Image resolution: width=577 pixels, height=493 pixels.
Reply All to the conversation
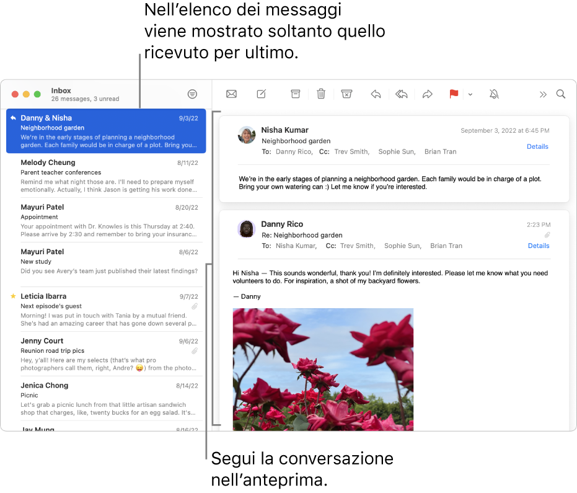(x=402, y=94)
